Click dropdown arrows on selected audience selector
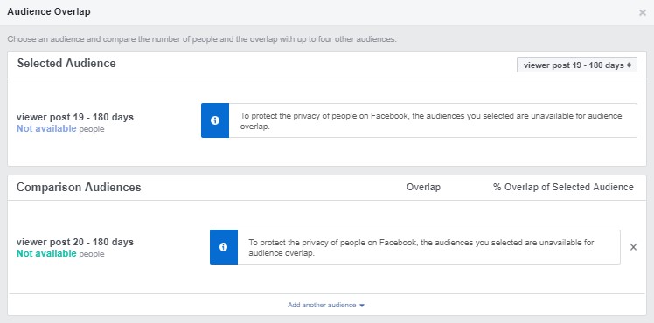Screen dimensions: 654x323 (630, 65)
